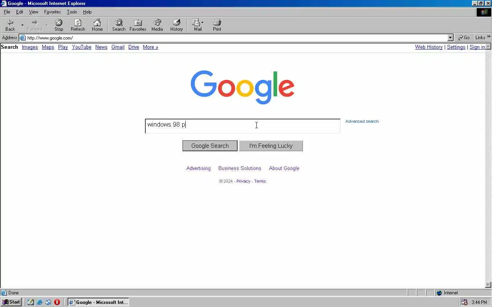Open the Terms link in the footer
The width and height of the screenshot is (492, 307).
tap(260, 181)
